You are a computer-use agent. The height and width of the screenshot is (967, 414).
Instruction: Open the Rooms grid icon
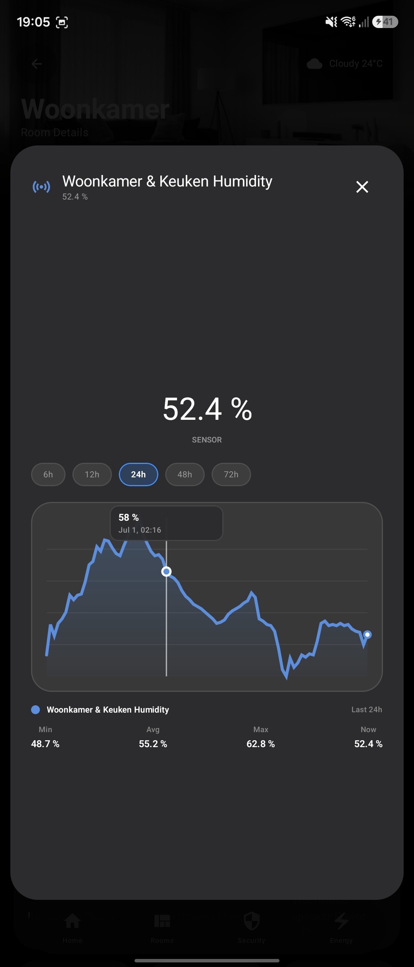[162, 921]
